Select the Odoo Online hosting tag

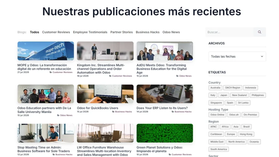(217, 115)
